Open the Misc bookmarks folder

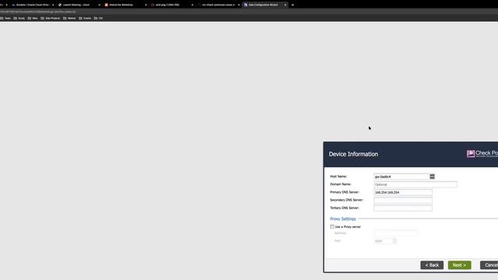point(33,18)
